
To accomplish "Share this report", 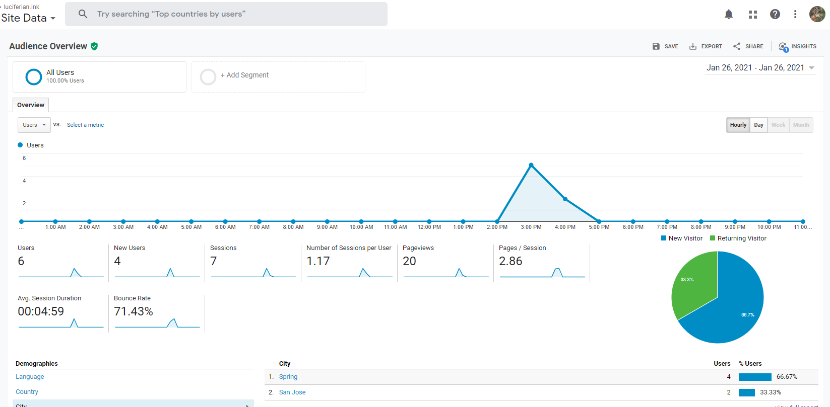I will click(x=748, y=46).
